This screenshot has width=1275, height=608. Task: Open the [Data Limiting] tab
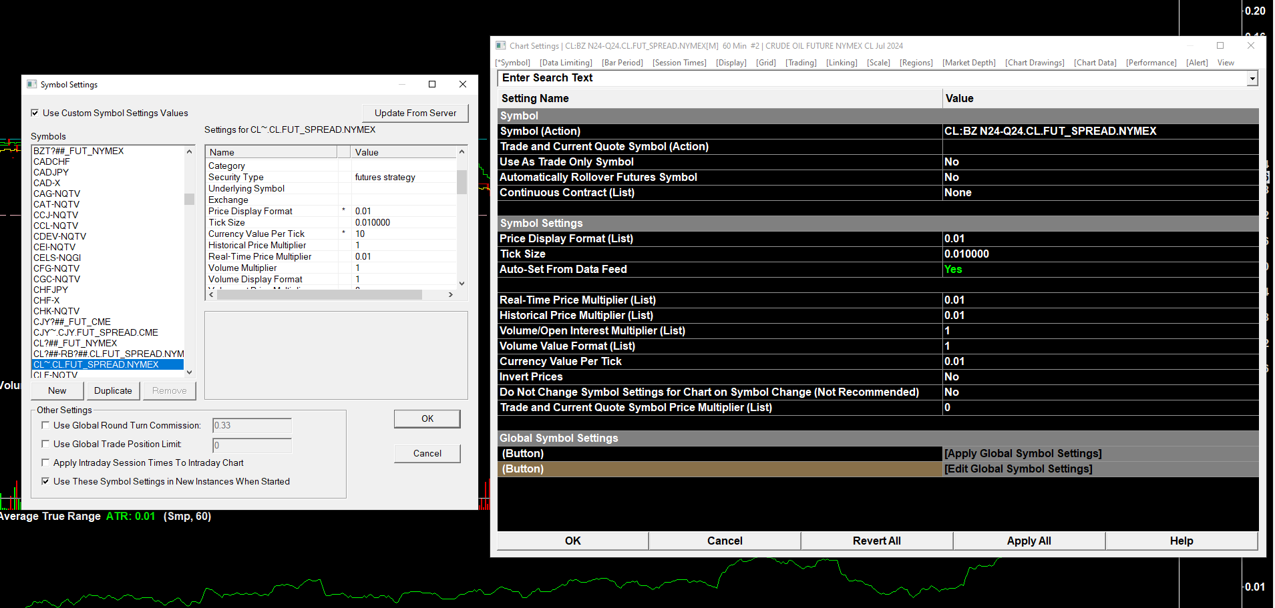(x=566, y=63)
